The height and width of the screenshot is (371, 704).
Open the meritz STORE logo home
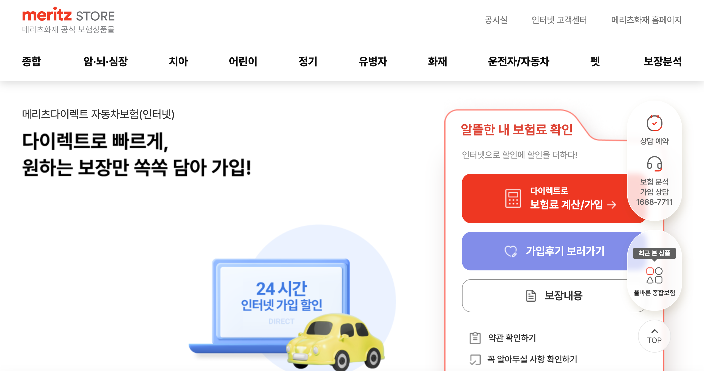68,20
